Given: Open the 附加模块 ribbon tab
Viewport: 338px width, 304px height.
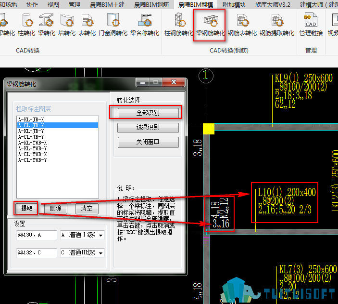Looking at the screenshot, I should [x=234, y=5].
